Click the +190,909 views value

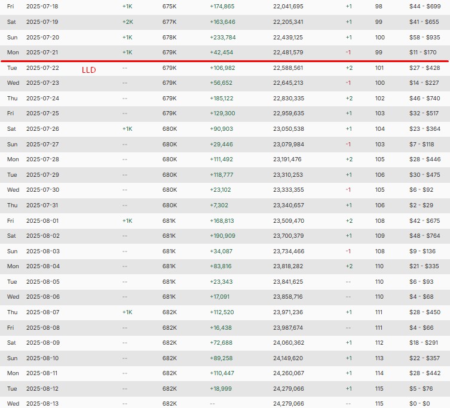click(x=222, y=235)
